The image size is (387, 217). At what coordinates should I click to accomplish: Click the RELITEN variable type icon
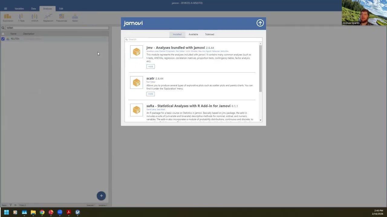pyautogui.click(x=8, y=39)
